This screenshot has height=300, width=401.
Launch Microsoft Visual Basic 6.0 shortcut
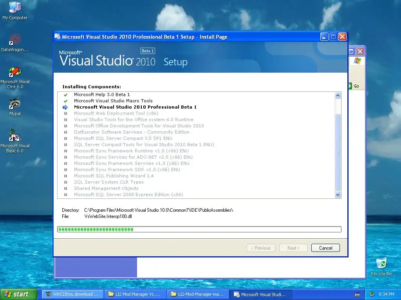click(15, 141)
